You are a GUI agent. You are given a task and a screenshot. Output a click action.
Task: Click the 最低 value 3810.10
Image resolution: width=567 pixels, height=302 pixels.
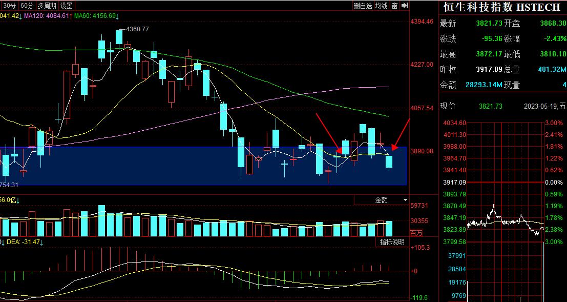(x=553, y=54)
